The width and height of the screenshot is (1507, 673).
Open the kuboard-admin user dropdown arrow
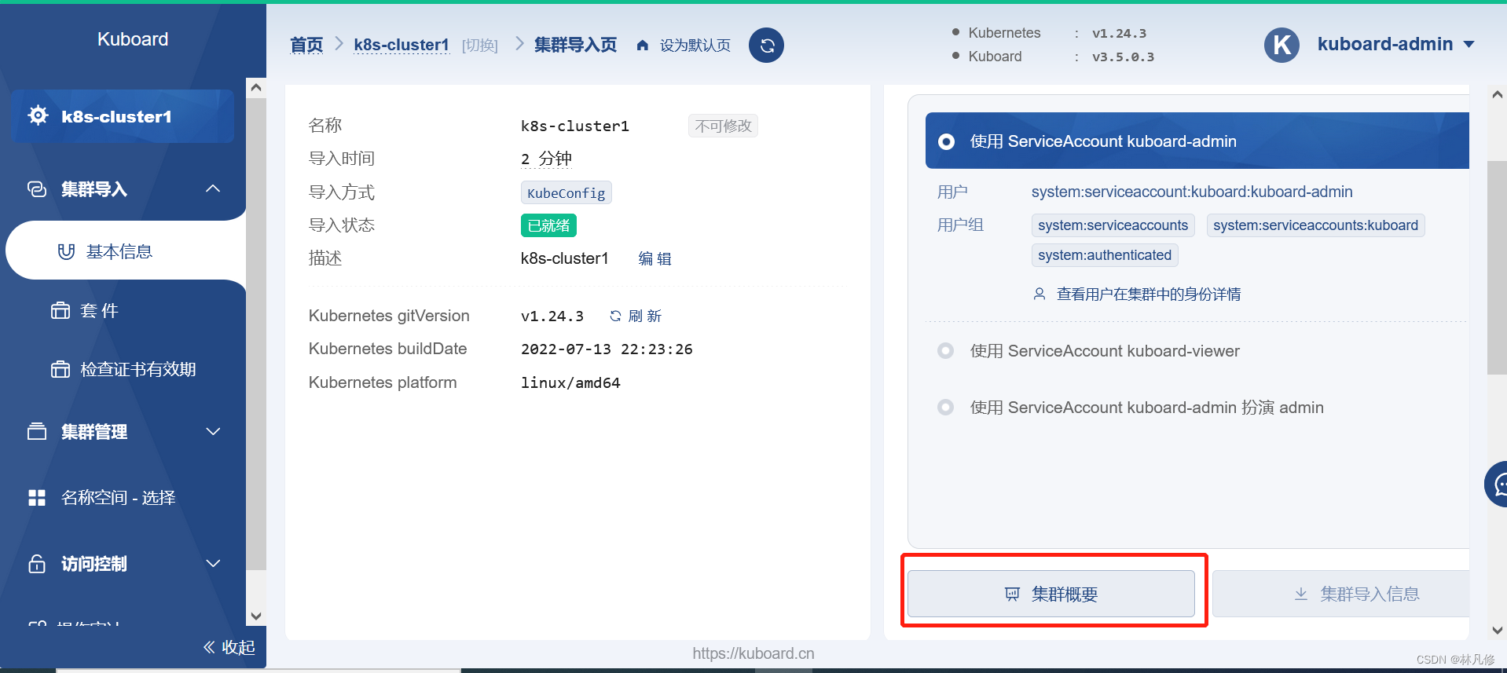point(1468,45)
